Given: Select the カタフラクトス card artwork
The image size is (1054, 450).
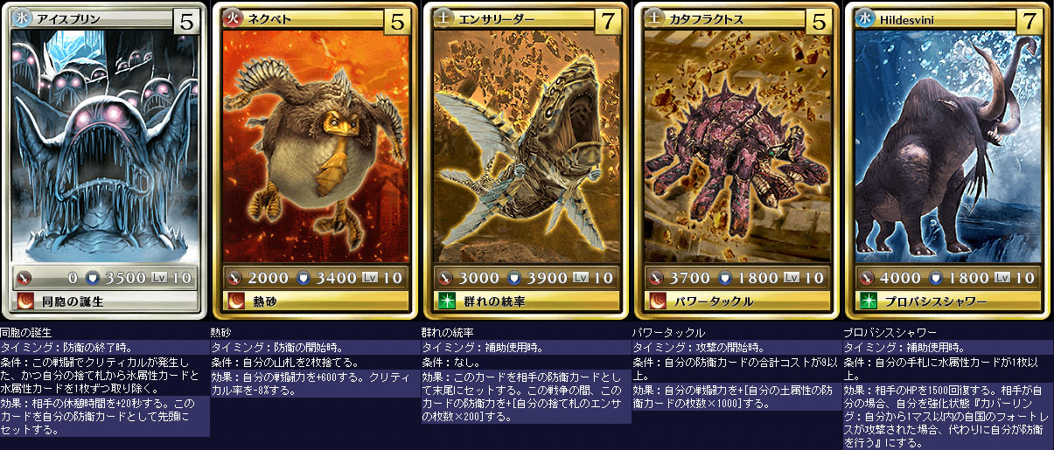Looking at the screenshot, I should tap(736, 147).
